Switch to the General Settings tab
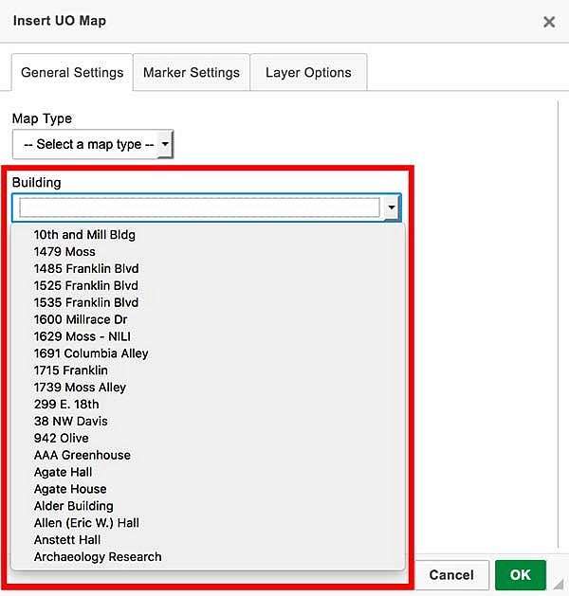This screenshot has height=596, width=569. click(72, 72)
